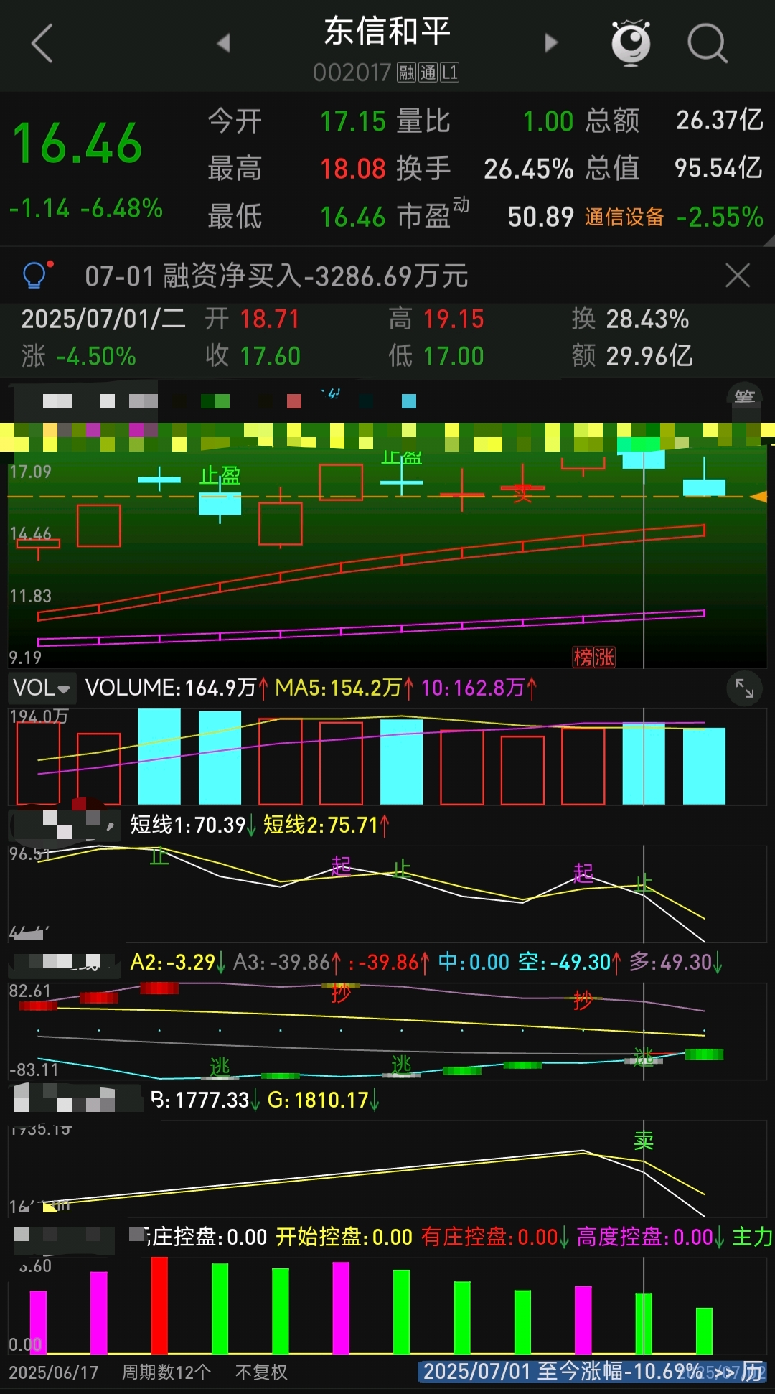Viewport: 775px width, 1394px height.
Task: Tap the G:1810.17 indicator label
Action: point(323,1100)
